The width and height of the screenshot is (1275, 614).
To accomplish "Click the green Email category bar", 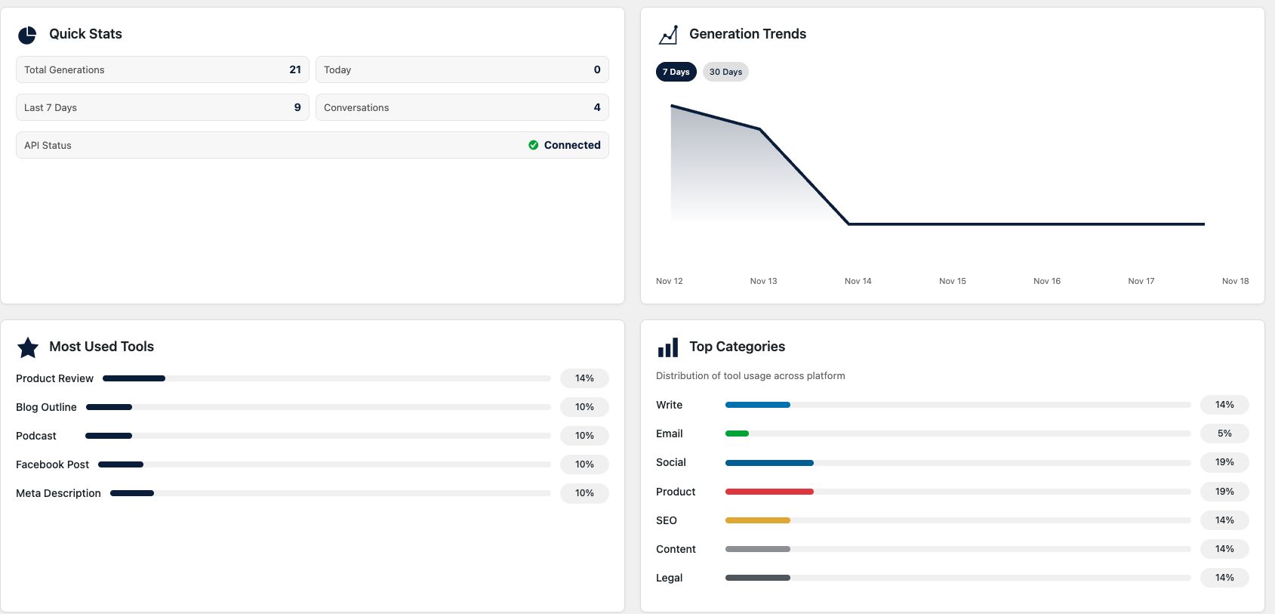I will click(737, 434).
